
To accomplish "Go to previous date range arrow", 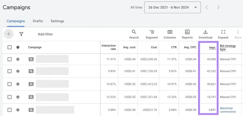I will point(206,7).
